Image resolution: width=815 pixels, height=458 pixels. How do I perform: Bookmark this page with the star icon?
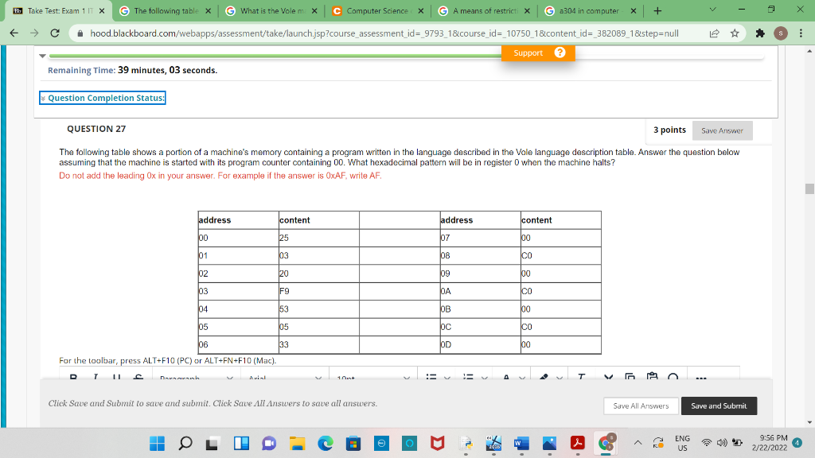[x=735, y=33]
